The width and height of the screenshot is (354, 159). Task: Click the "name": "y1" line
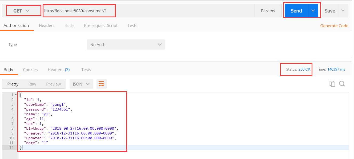[38, 114]
